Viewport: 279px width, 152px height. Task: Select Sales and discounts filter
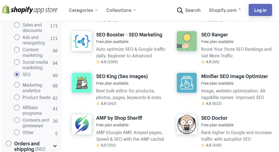pos(17,25)
